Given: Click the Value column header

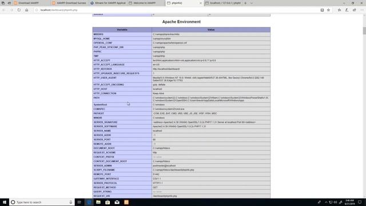Looking at the screenshot, I should [211, 30].
